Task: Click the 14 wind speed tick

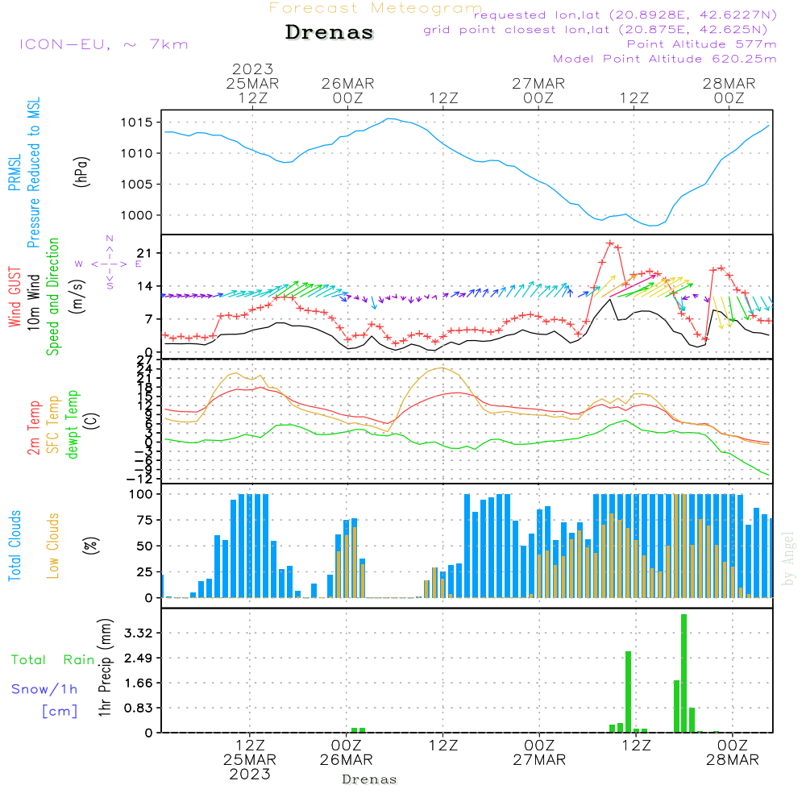Action: [x=144, y=286]
